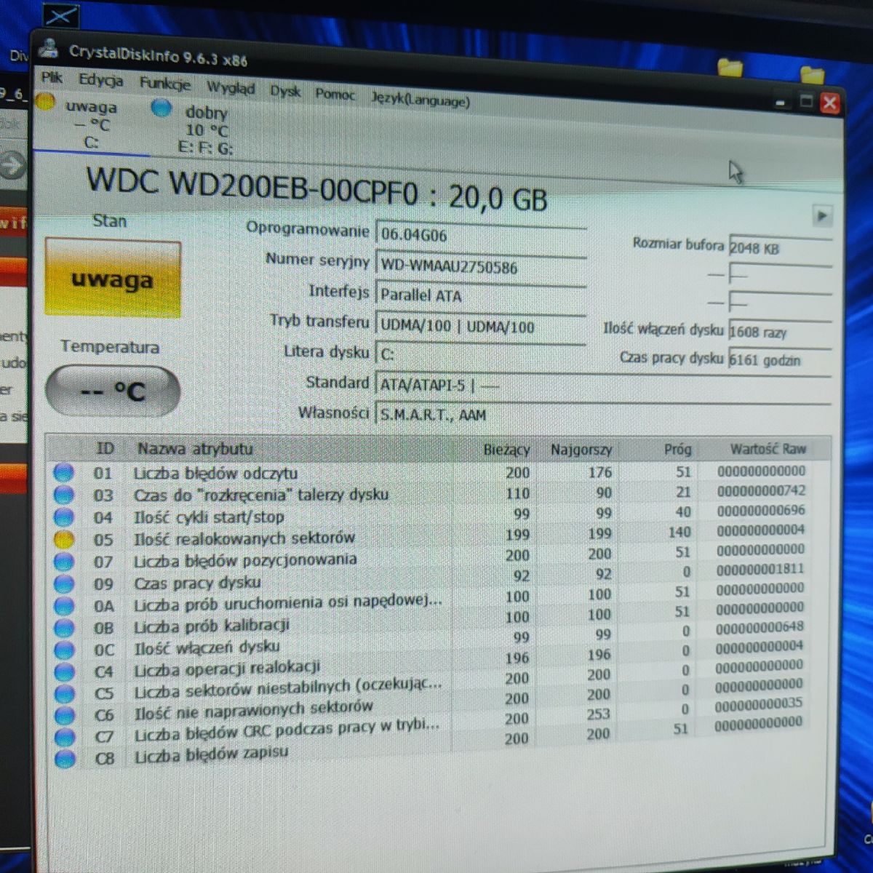873x873 pixels.
Task: Open the Język(Language) menu
Action: click(x=420, y=98)
